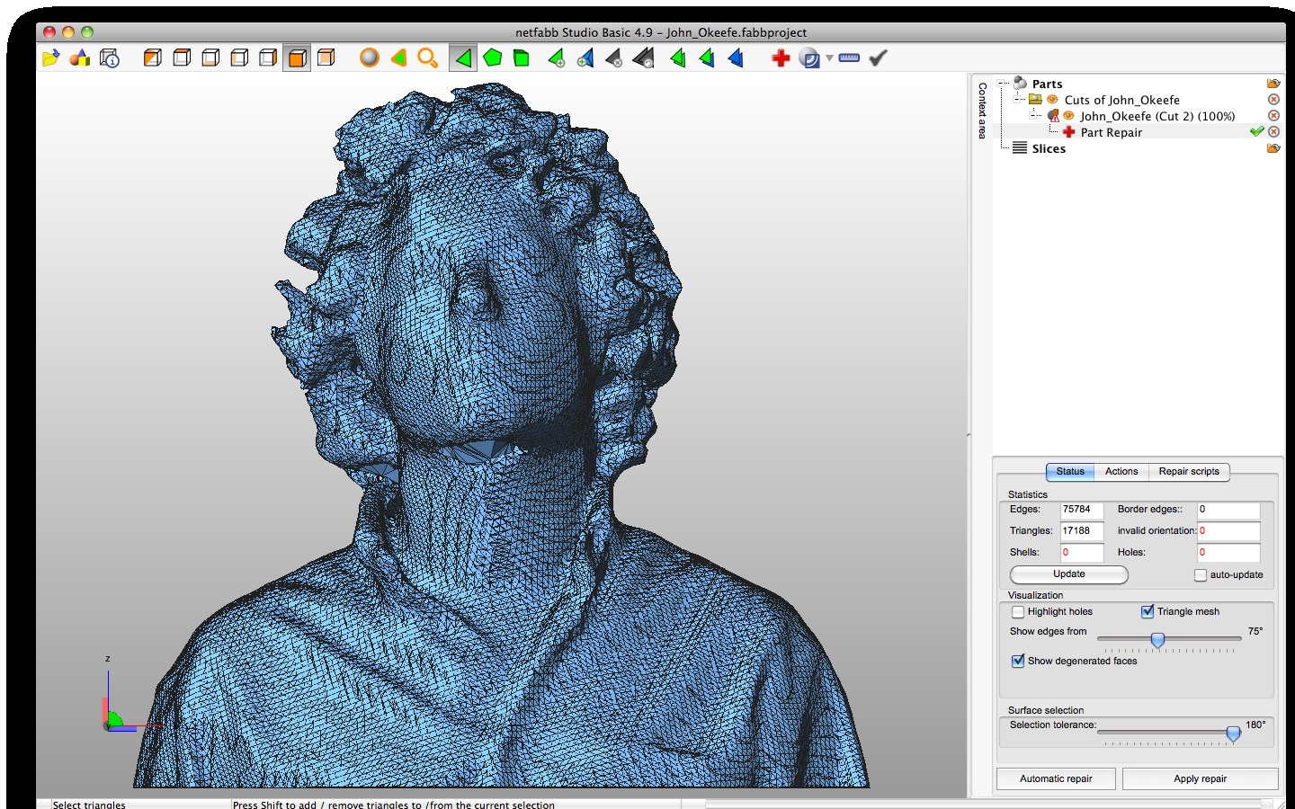The image size is (1295, 809).
Task: Uncheck Show degenerated faces checkbox
Action: coord(1018,662)
